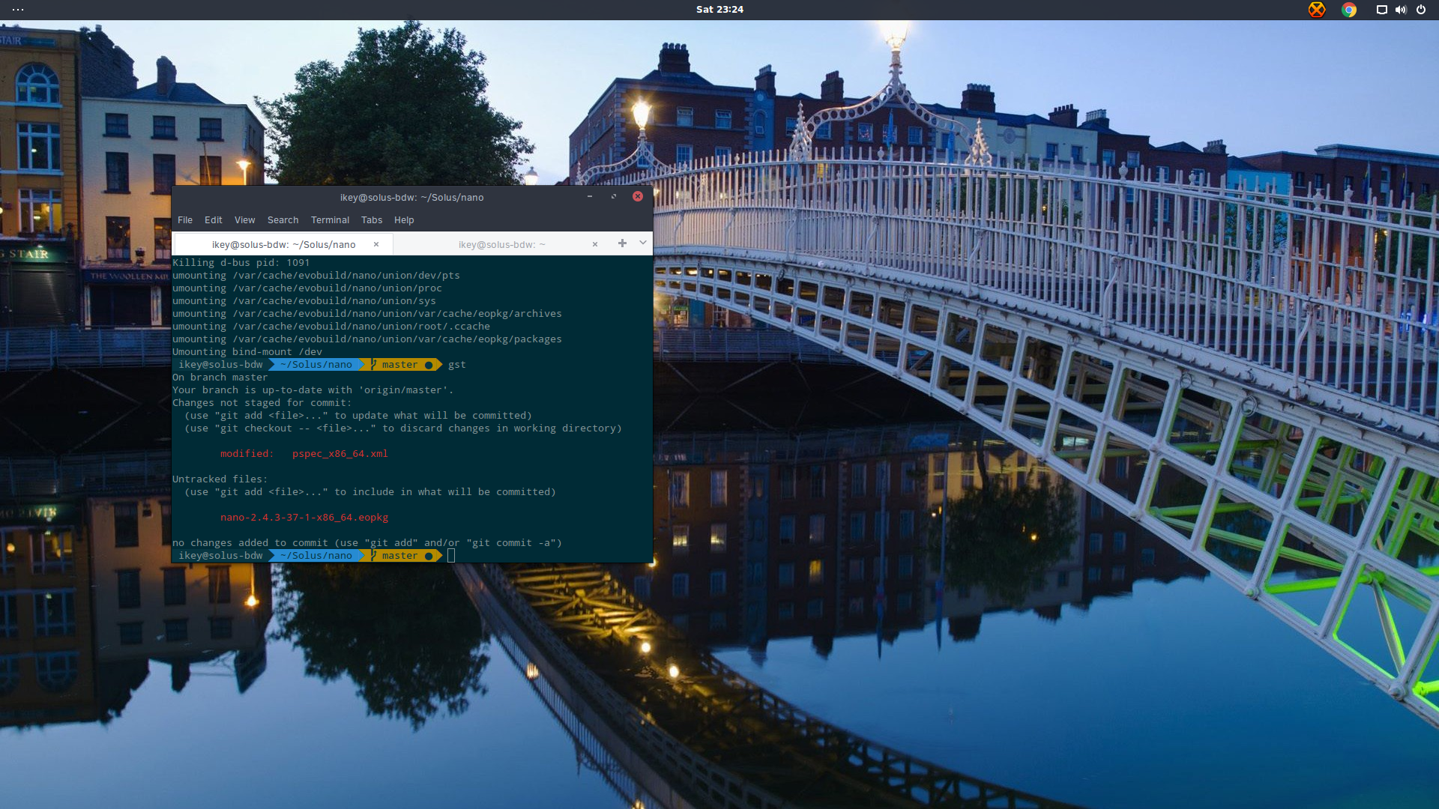Click the umounting union/proc line
This screenshot has width=1439, height=809.
[307, 288]
